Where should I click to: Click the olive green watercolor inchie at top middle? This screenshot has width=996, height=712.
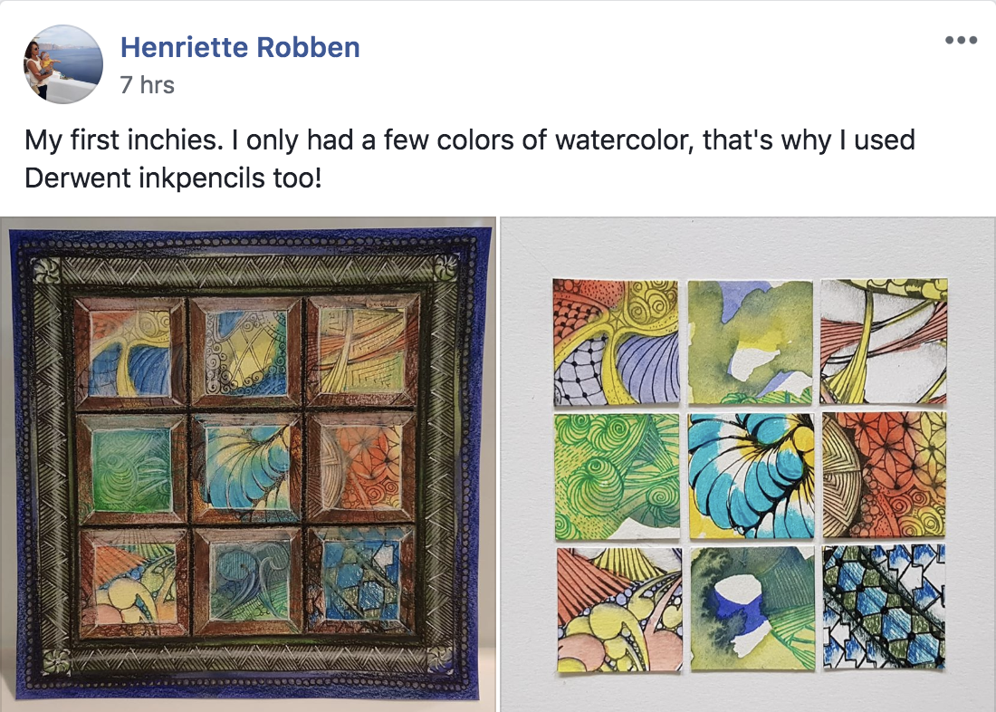(x=751, y=342)
